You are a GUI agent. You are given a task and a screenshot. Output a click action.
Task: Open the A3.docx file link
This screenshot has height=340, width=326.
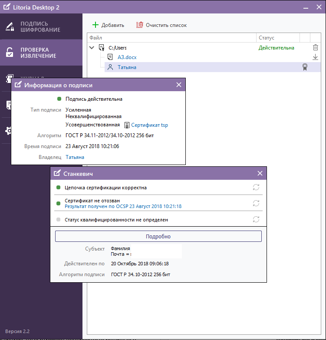(127, 57)
